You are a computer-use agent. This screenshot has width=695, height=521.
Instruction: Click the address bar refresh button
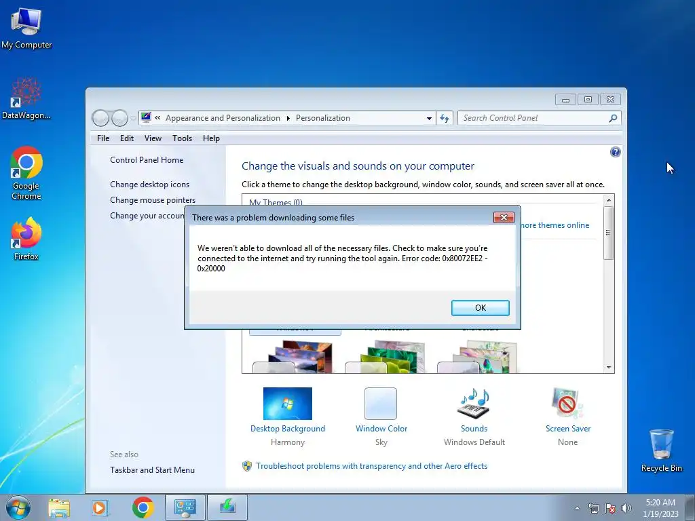444,118
